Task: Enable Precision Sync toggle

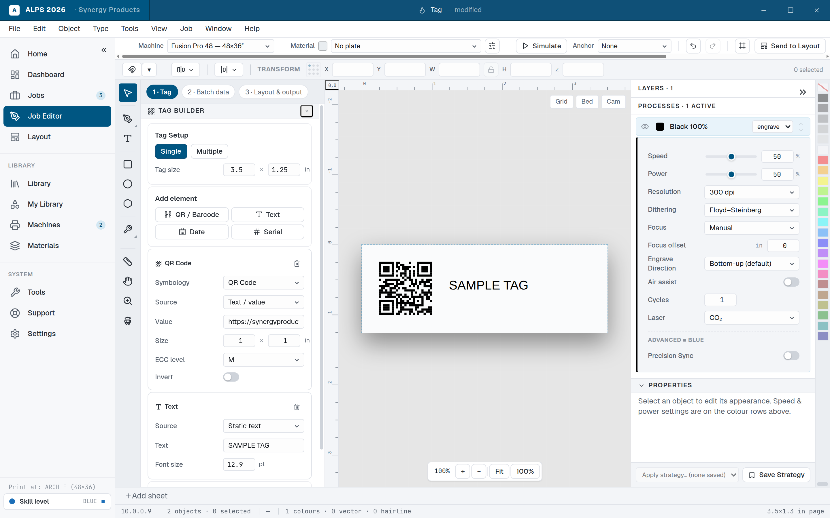Action: click(x=791, y=356)
